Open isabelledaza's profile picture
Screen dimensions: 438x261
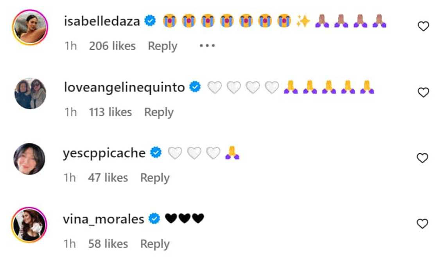pos(30,27)
